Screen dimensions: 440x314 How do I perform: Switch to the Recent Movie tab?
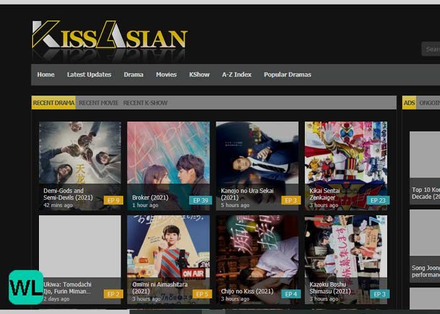click(x=99, y=103)
